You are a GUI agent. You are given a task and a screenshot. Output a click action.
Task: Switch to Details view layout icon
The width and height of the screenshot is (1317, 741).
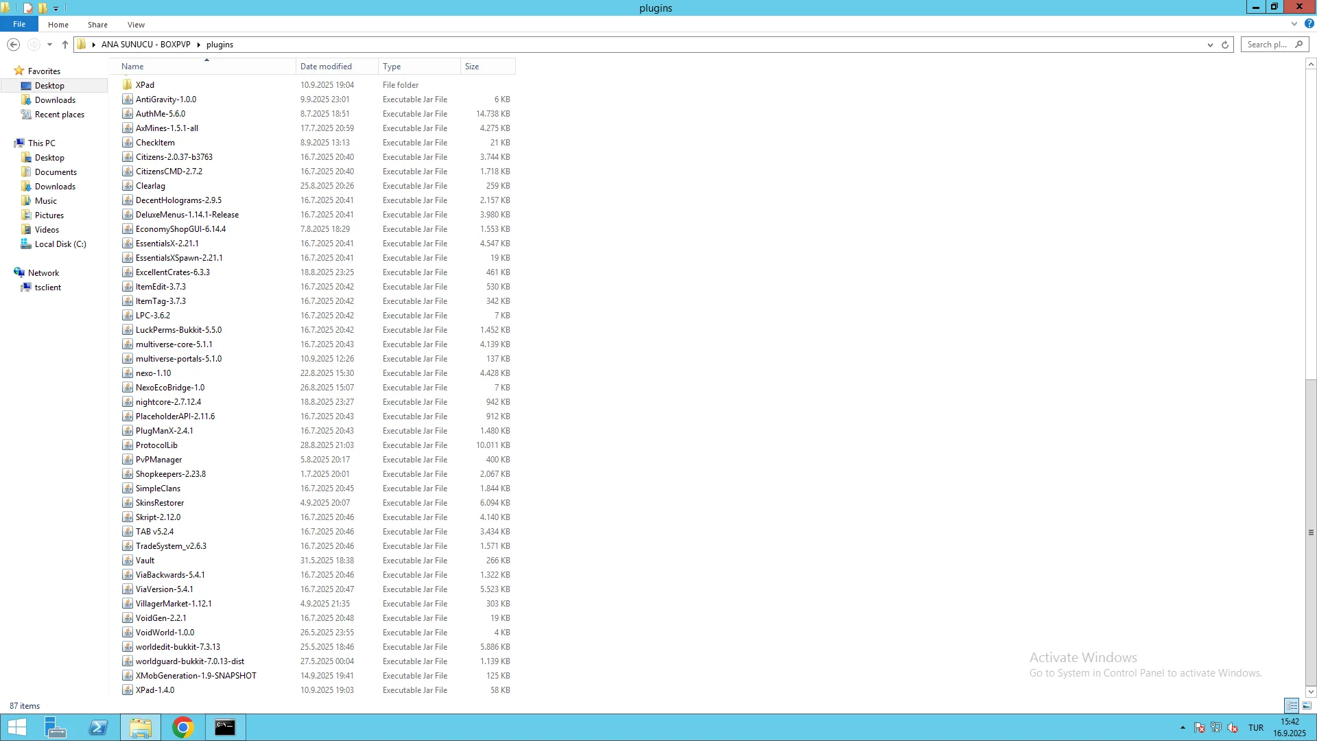pos(1292,705)
